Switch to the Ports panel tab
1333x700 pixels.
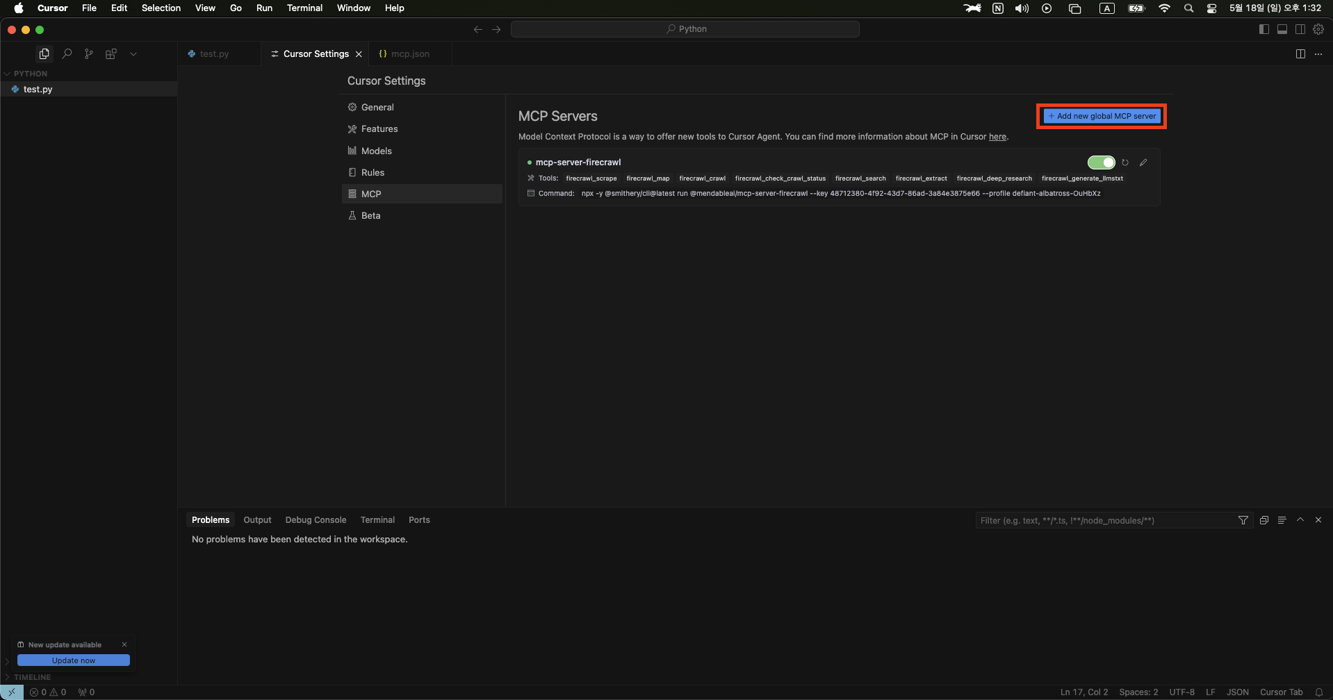click(419, 520)
